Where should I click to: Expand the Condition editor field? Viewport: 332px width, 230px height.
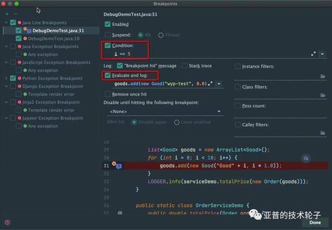313,54
